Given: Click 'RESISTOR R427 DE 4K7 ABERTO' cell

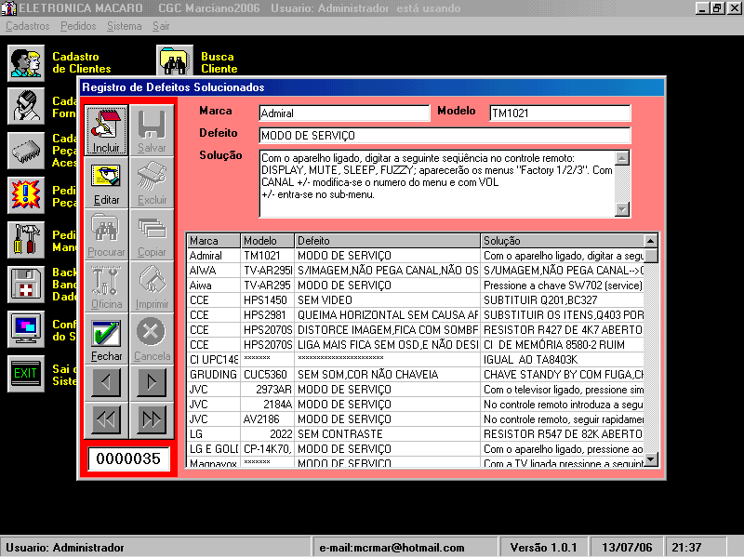Looking at the screenshot, I should [563, 330].
